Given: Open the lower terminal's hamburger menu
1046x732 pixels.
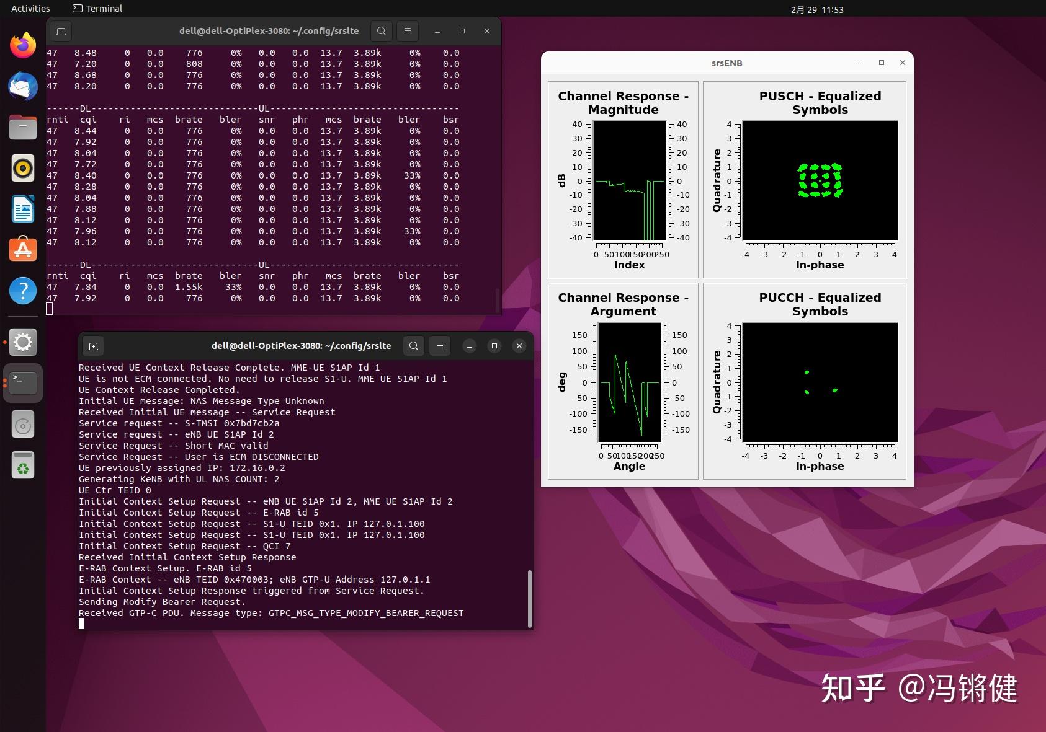Looking at the screenshot, I should pyautogui.click(x=440, y=346).
